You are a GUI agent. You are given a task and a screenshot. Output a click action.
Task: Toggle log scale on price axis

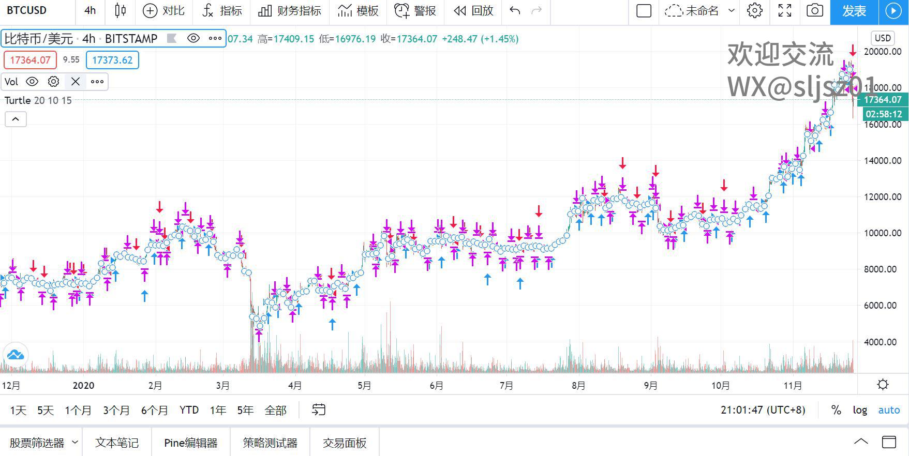click(860, 410)
